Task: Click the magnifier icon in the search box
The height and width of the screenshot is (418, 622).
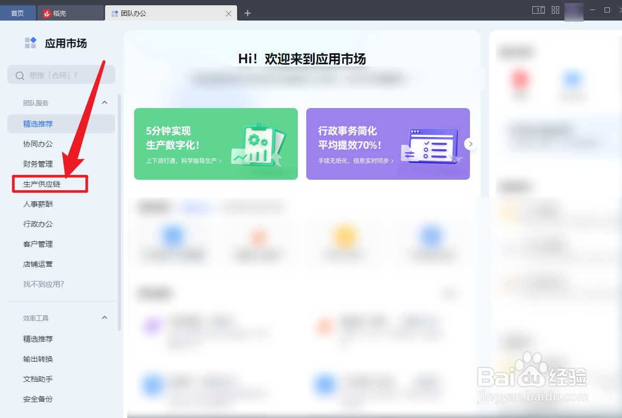Action: tap(20, 74)
